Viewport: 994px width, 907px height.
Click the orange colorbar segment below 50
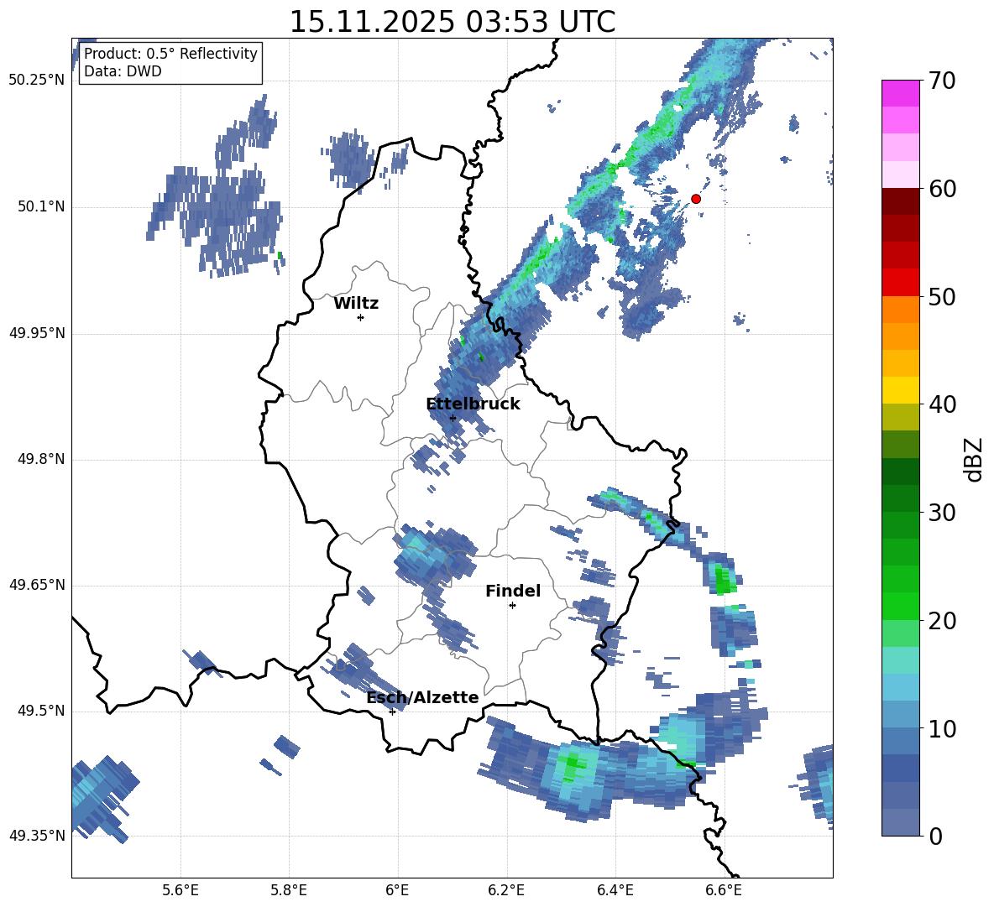(x=900, y=310)
